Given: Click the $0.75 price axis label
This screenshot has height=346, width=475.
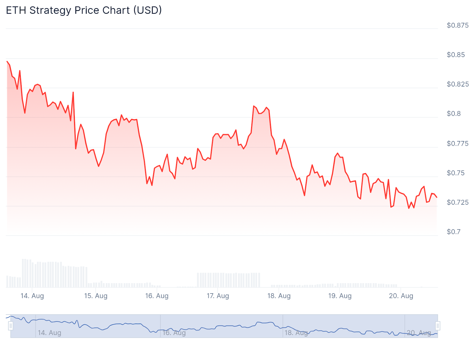Looking at the screenshot, I should point(456,173).
